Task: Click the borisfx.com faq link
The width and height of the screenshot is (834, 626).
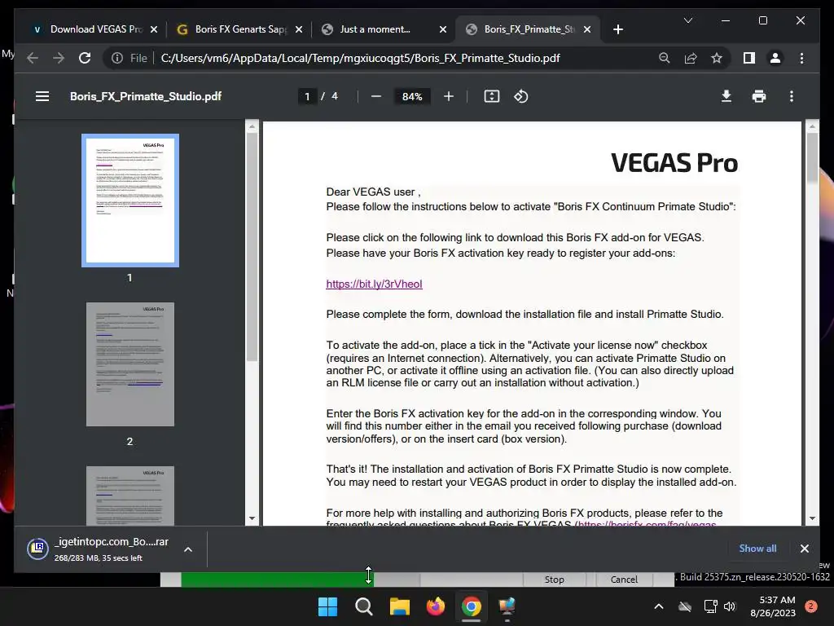Action: 645,523
